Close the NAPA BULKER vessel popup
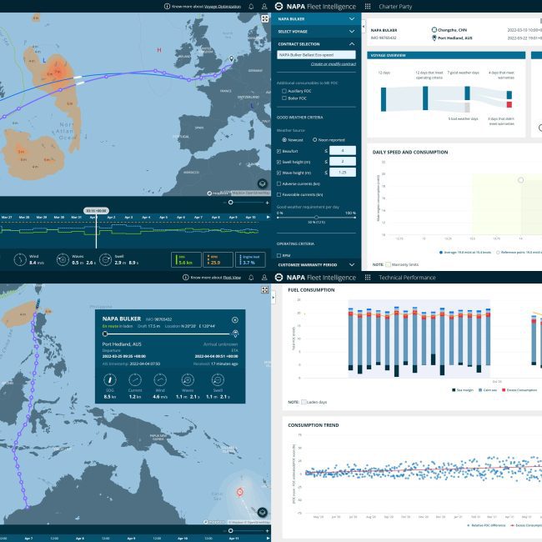The image size is (542, 542). tap(234, 319)
